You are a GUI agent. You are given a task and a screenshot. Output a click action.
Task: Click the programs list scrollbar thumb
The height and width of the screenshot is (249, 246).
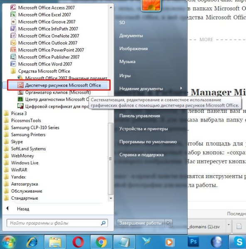point(111,159)
